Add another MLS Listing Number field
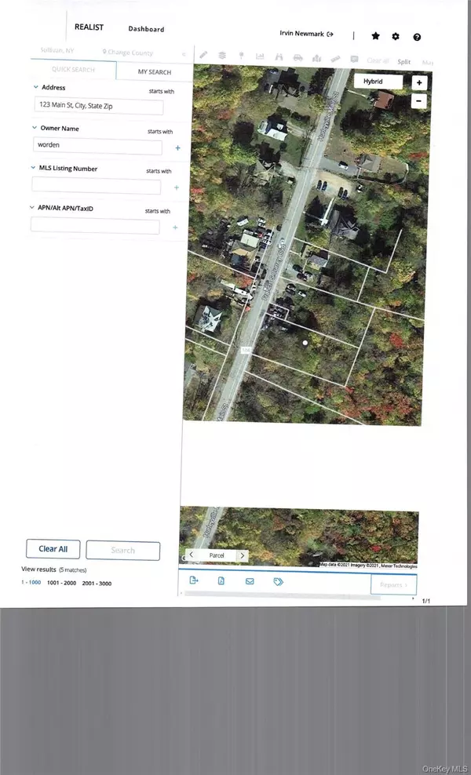This screenshot has height=775, width=471. [176, 187]
